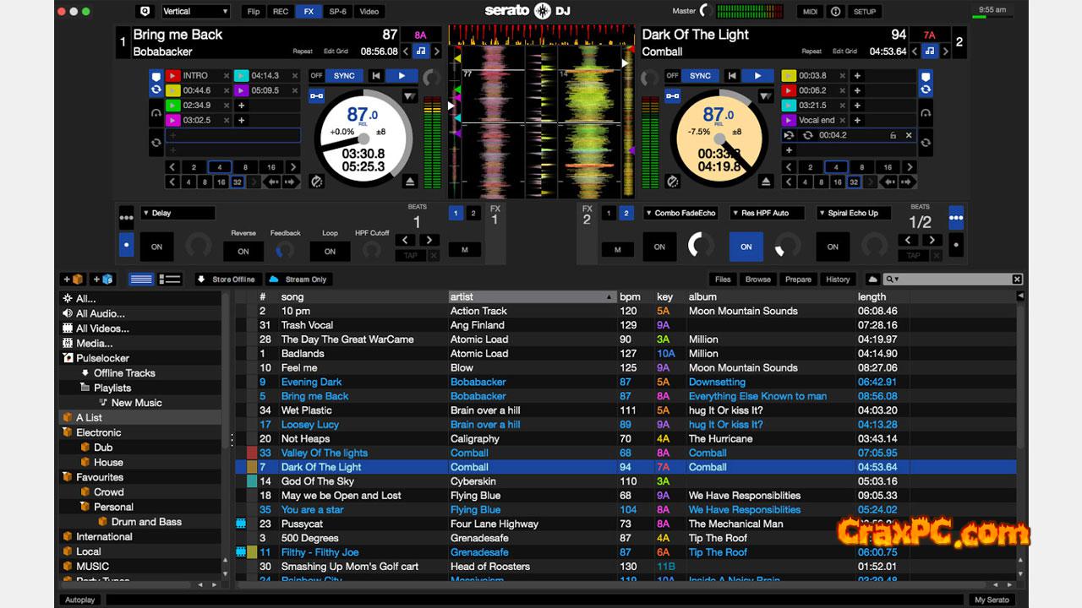The height and width of the screenshot is (608, 1082).
Task: Open the Delay effect dropdown
Action: [178, 214]
